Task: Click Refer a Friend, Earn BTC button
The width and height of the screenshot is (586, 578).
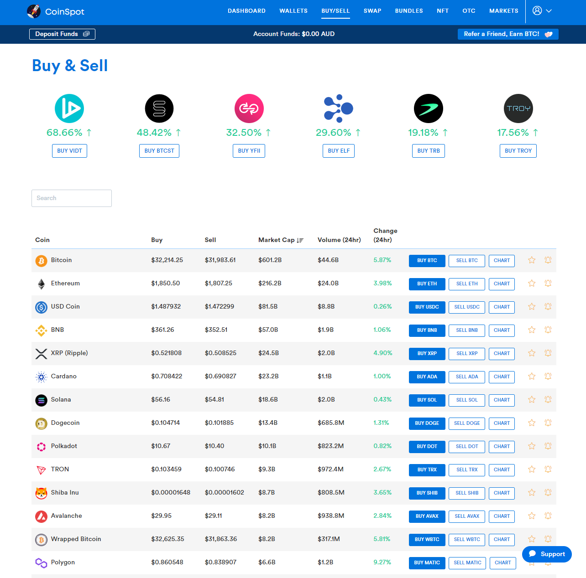Action: 508,34
